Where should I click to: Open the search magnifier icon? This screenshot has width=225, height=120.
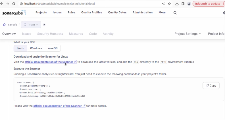pos(175,13)
